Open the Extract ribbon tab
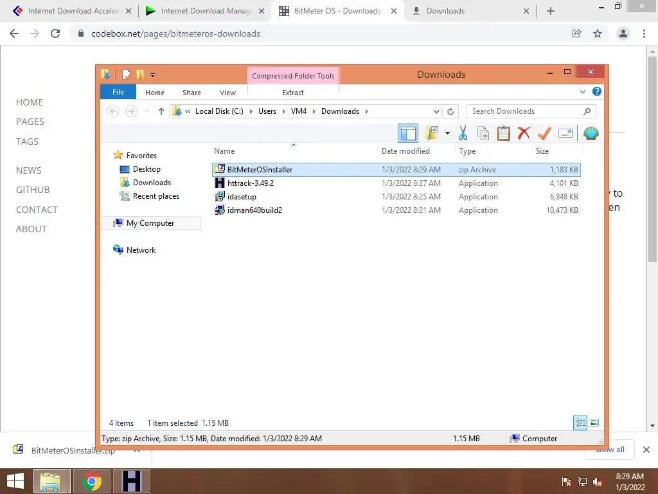658x494 pixels. click(x=293, y=93)
